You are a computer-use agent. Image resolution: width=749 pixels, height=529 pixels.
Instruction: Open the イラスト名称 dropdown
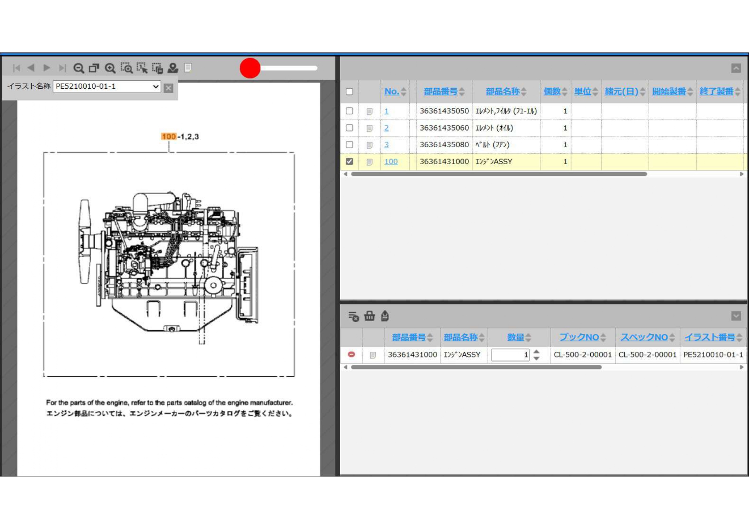click(x=107, y=87)
